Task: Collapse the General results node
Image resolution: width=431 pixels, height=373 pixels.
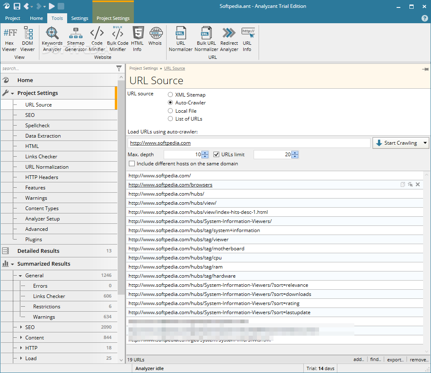Action: (x=20, y=276)
